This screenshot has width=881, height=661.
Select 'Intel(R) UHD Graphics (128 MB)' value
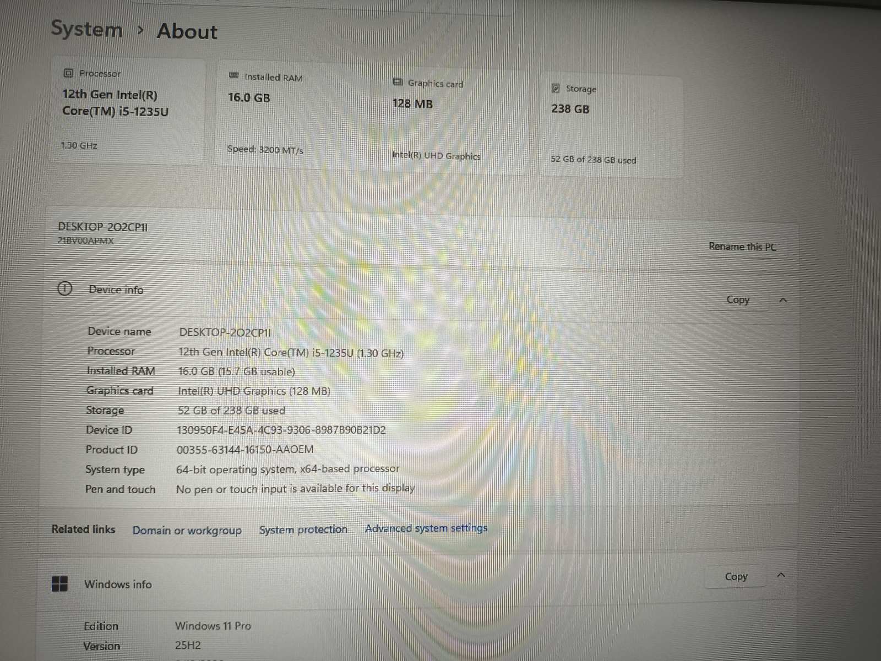click(254, 391)
